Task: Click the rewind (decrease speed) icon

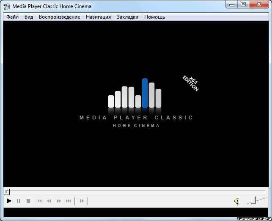Action: click(49, 201)
